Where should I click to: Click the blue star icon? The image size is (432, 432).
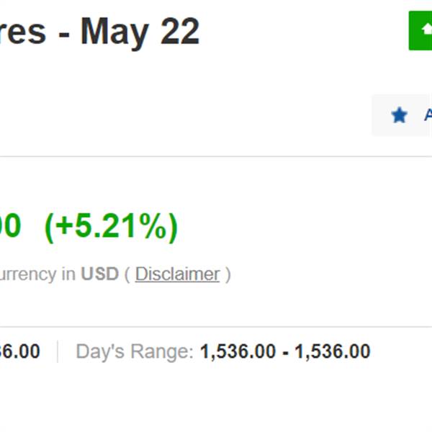[x=399, y=115]
